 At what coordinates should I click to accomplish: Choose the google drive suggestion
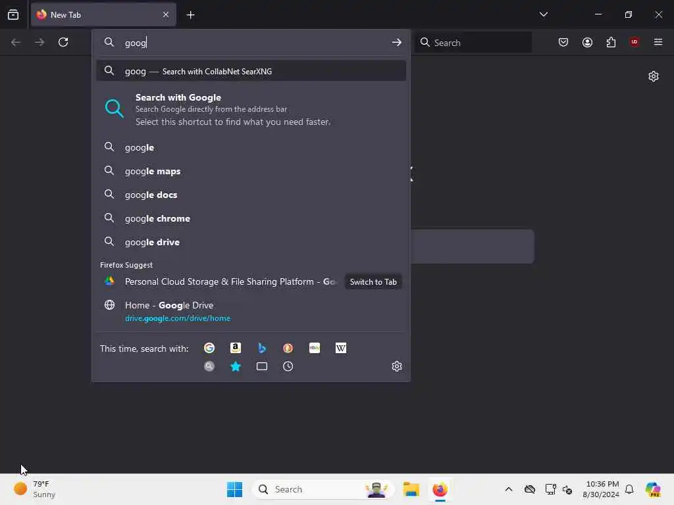(x=251, y=242)
